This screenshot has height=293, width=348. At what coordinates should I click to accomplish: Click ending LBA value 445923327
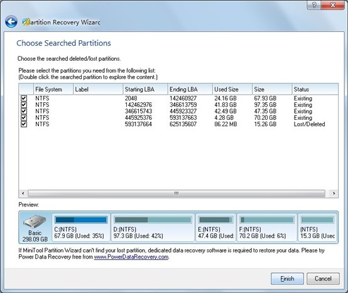183,111
